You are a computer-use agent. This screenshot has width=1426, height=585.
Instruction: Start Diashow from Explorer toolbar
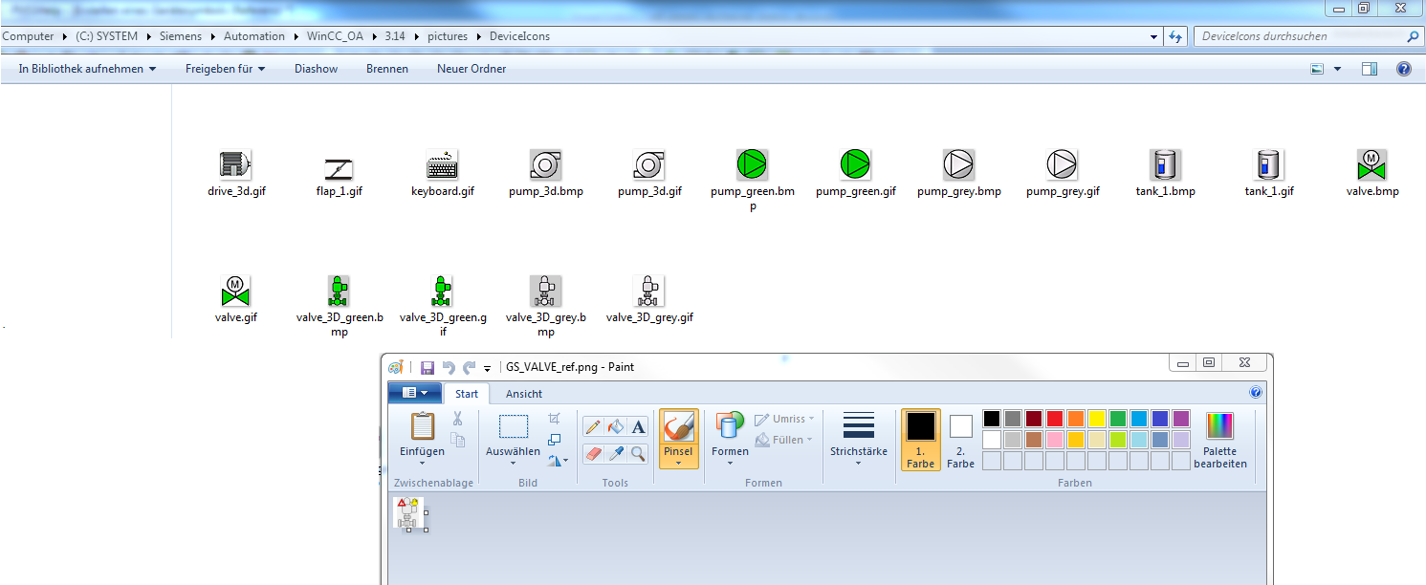point(316,69)
